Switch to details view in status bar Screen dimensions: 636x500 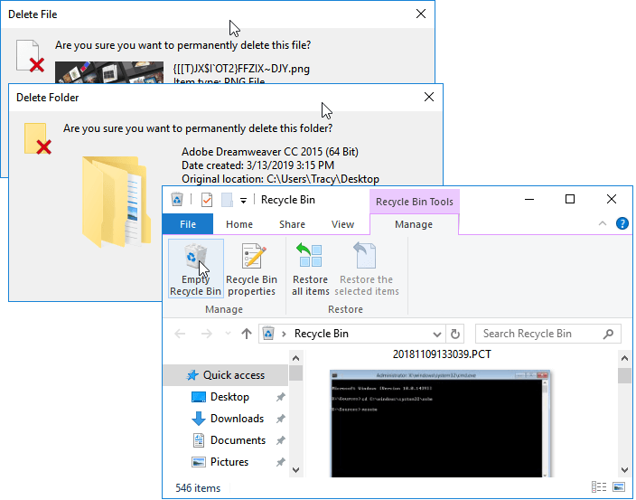click(598, 487)
